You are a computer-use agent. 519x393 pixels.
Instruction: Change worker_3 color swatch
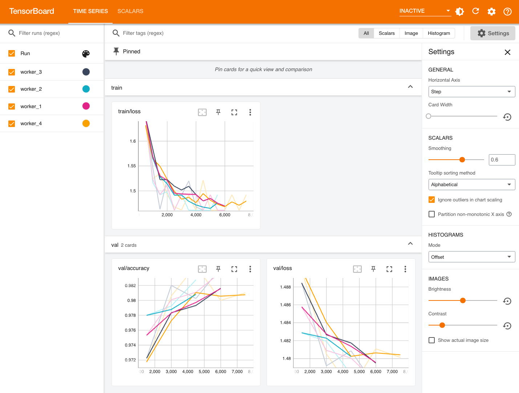86,72
